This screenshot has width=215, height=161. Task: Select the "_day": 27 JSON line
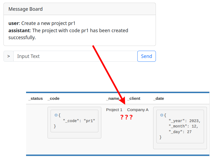click(x=180, y=132)
